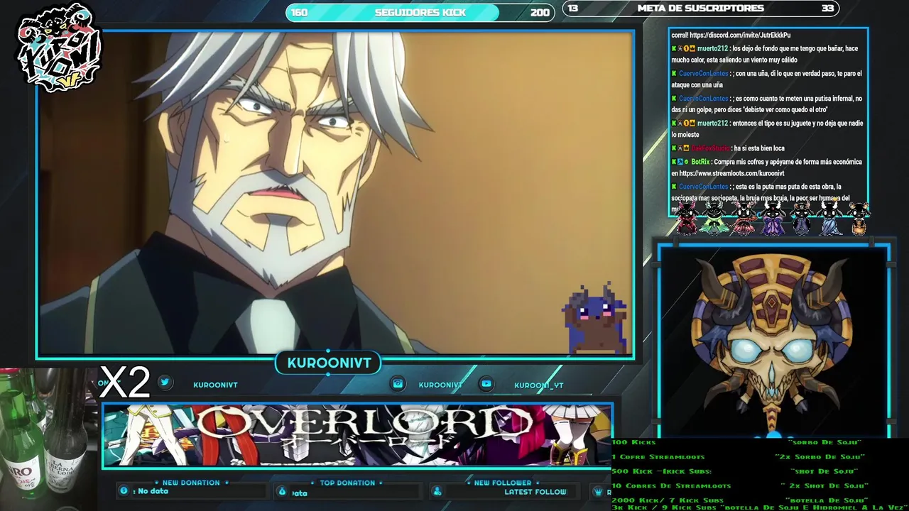Click the New Donation coin icon

click(124, 491)
